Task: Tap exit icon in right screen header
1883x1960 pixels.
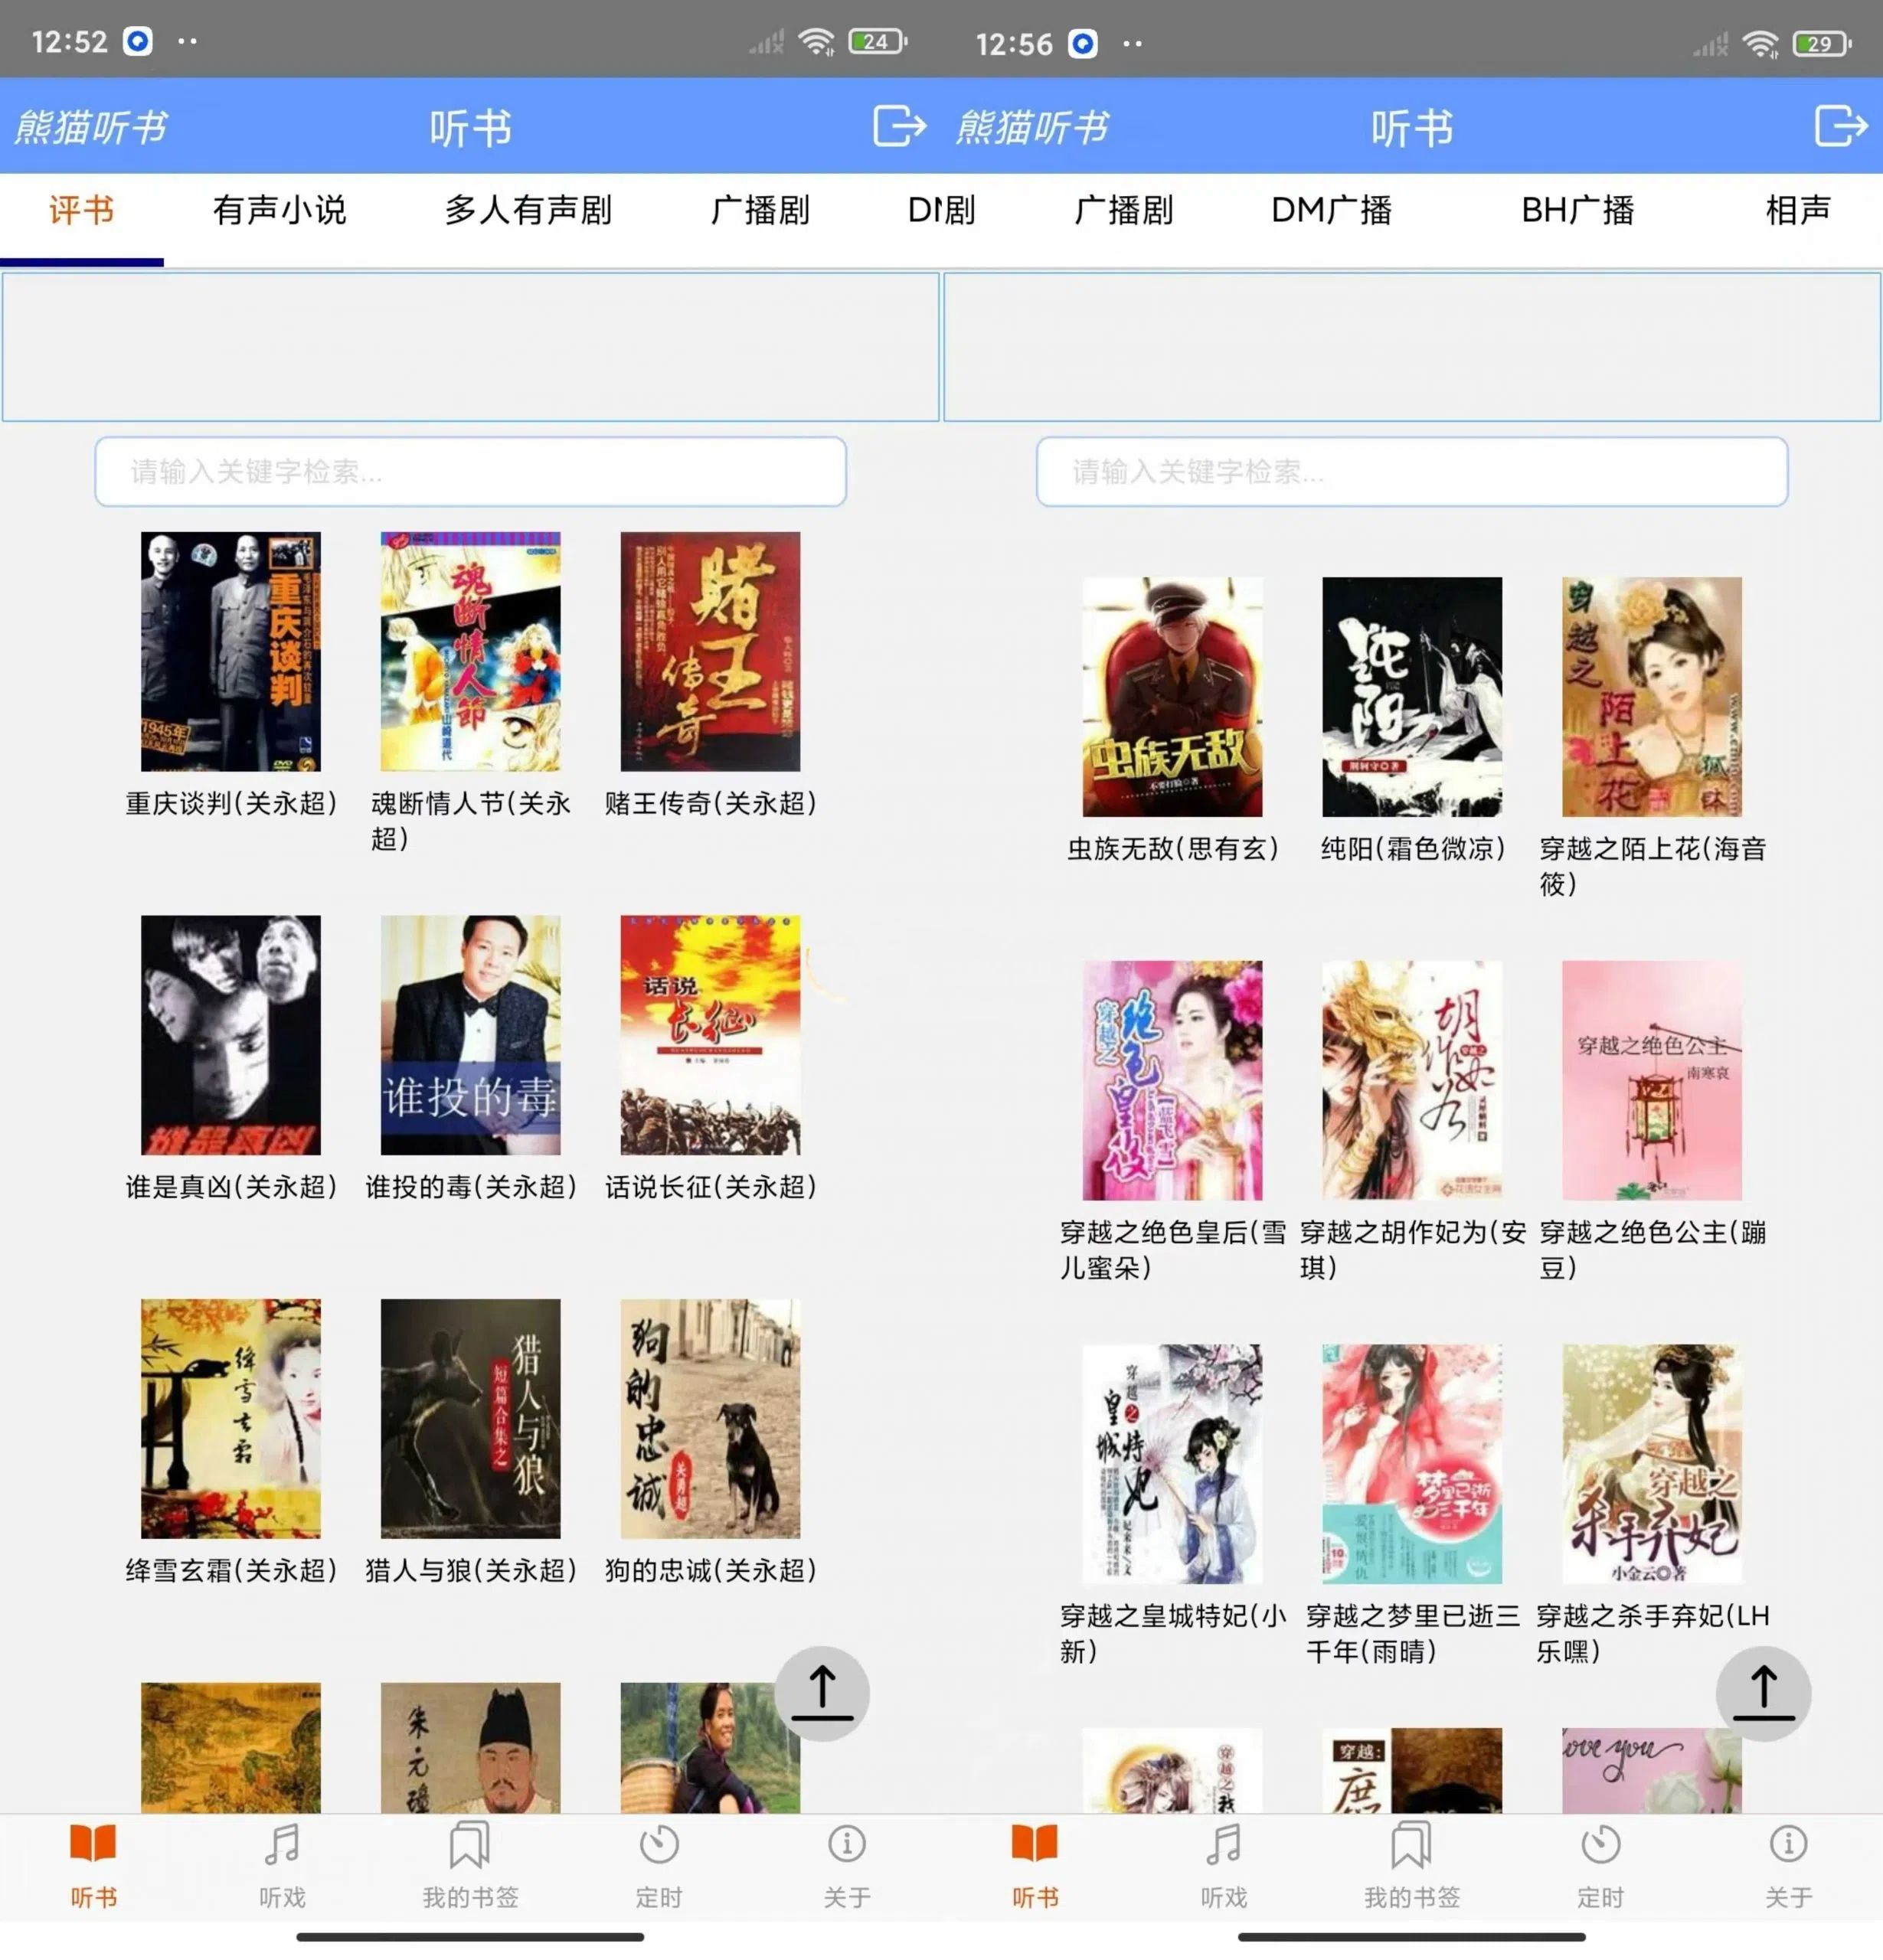Action: (x=1840, y=127)
